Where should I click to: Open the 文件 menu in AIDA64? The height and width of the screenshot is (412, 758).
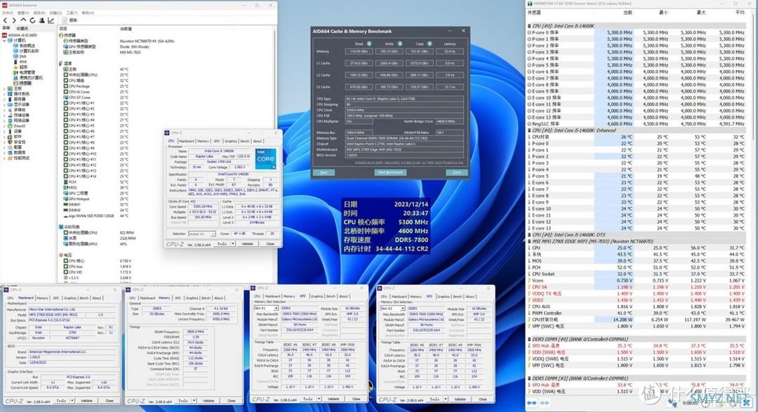coord(8,13)
